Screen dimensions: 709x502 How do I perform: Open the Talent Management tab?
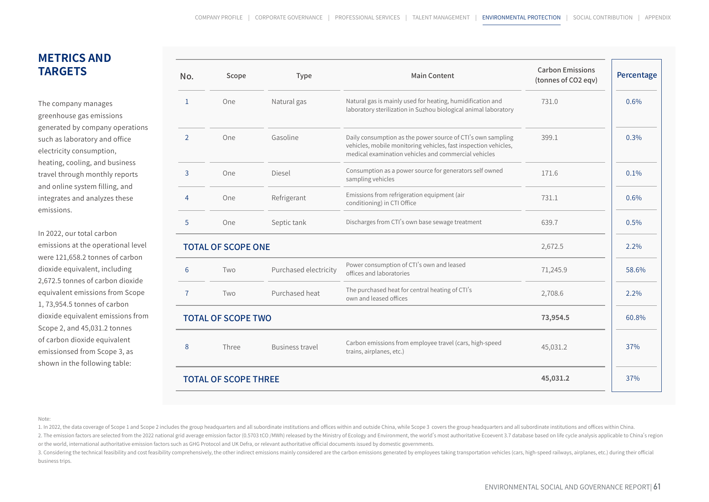tap(441, 17)
